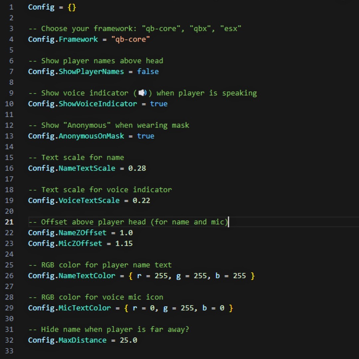Click the speaker emoji in line 9 comment

[x=142, y=93]
